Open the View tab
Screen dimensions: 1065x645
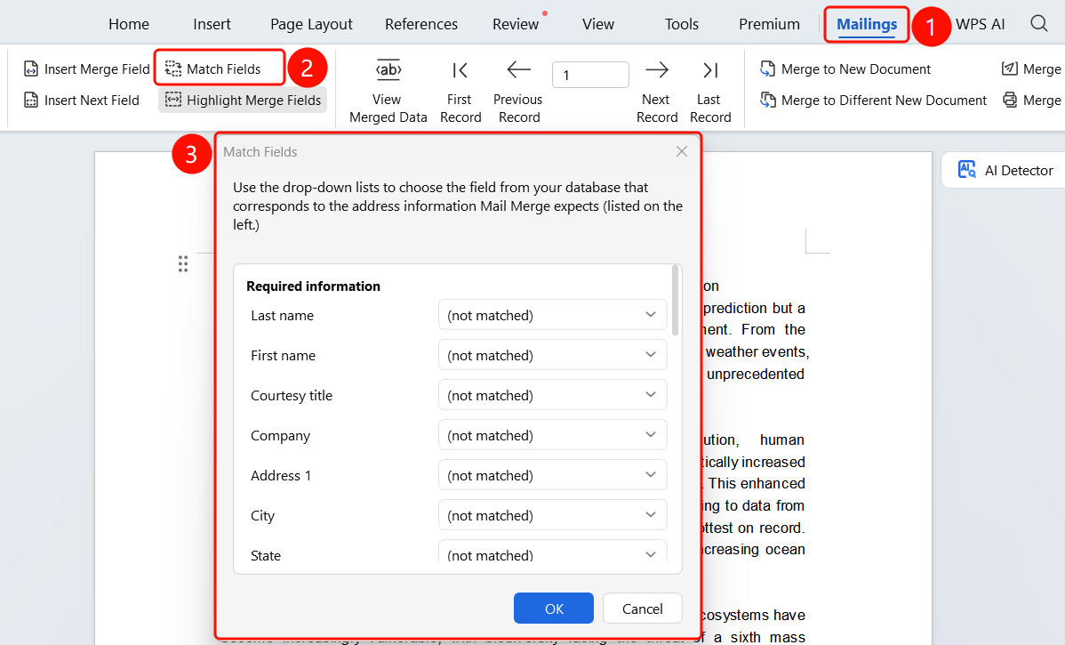pos(597,25)
